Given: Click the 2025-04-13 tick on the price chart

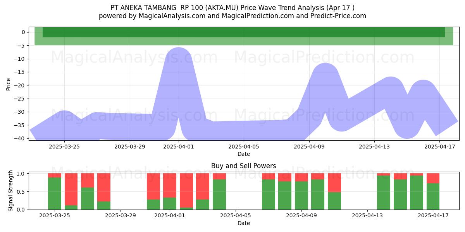Looking at the screenshot, I should pyautogui.click(x=374, y=147).
